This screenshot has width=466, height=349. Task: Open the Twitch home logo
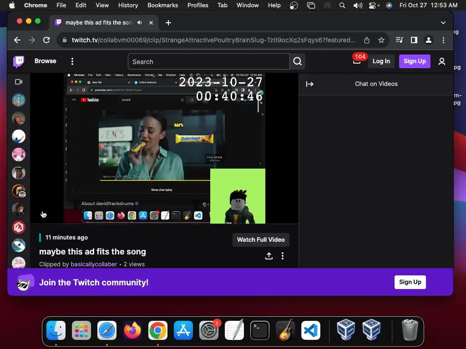pyautogui.click(x=18, y=61)
